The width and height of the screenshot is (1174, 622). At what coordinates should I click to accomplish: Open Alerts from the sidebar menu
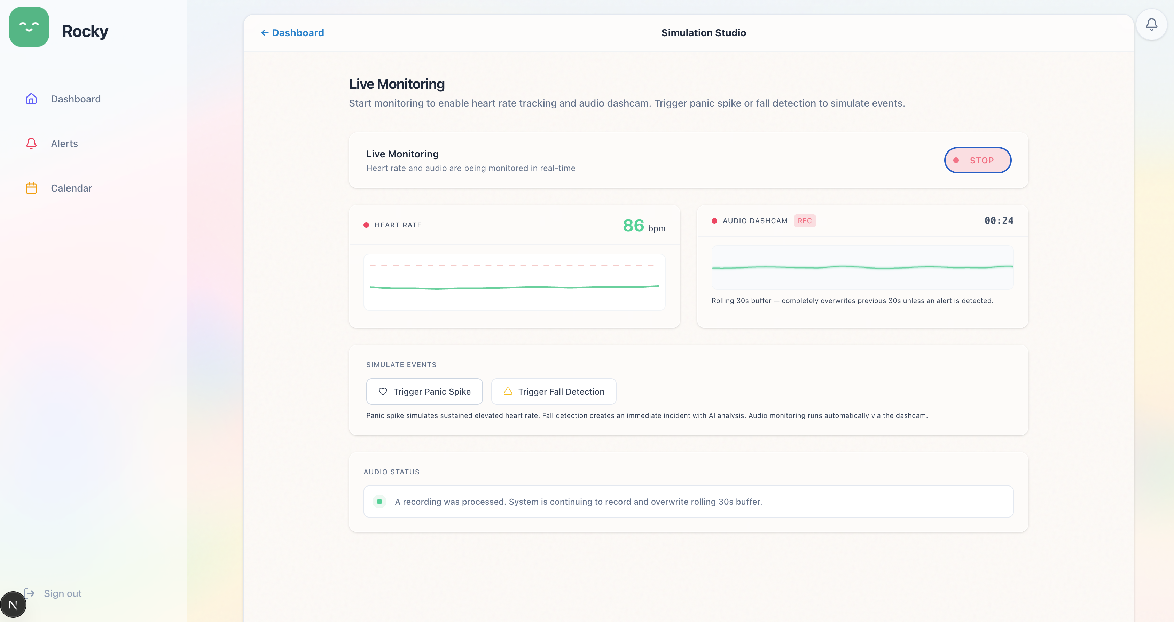(64, 143)
